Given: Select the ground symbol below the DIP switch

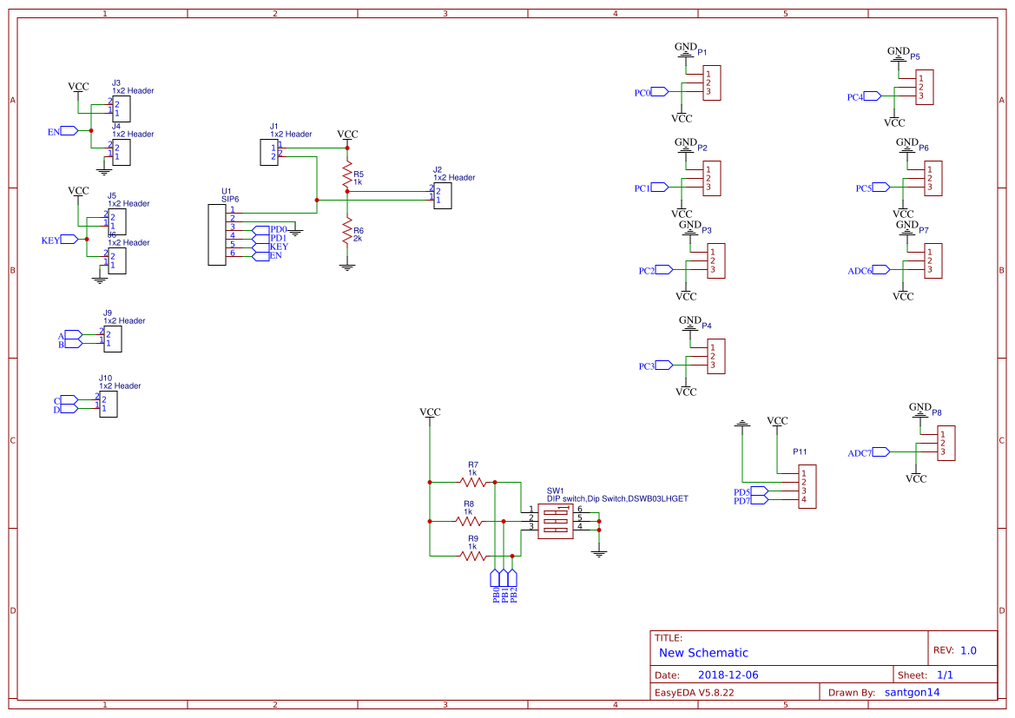Looking at the screenshot, I should point(599,553).
